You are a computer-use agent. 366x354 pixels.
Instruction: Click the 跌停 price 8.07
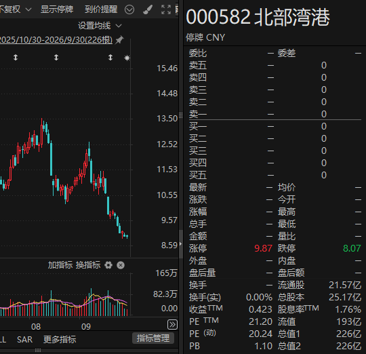tap(352, 248)
